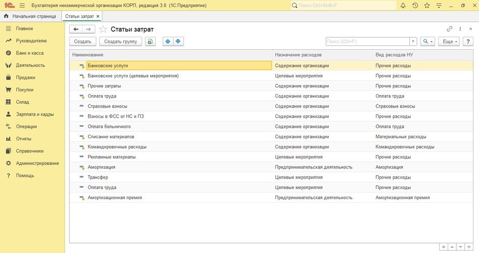Select Рекламные материалы row
Screen dimensions: 479x253
271,157
